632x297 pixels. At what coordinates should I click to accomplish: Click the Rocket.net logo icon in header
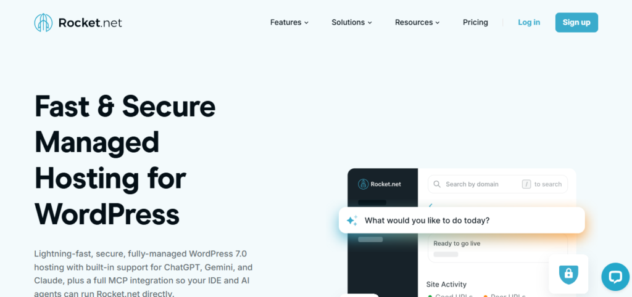pyautogui.click(x=43, y=23)
